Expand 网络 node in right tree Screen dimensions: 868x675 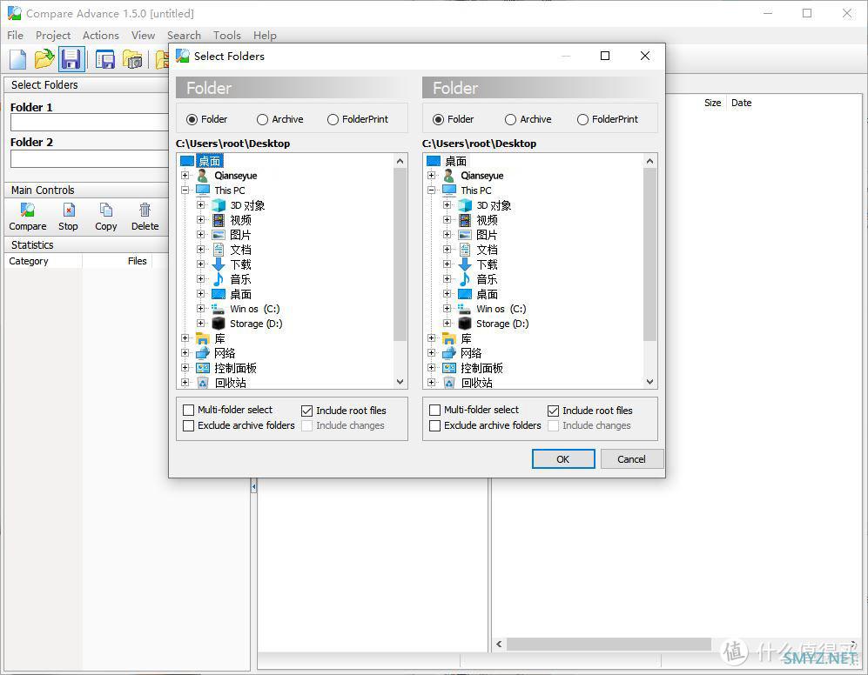[431, 353]
